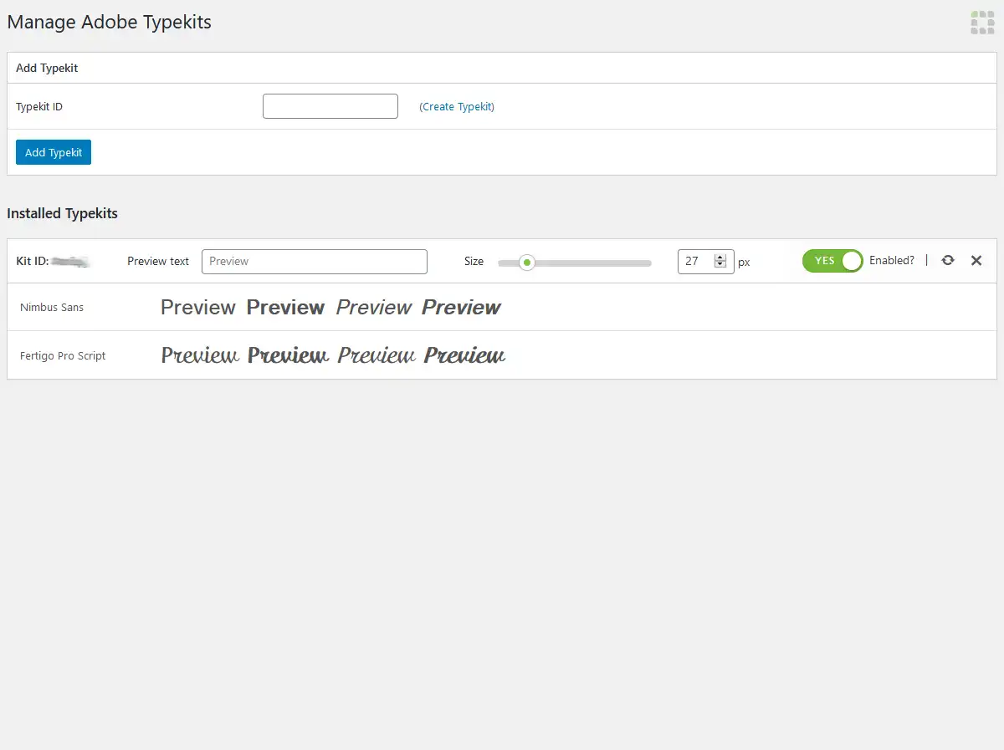This screenshot has height=750, width=1004.
Task: Decrease font size with the down arrow
Action: pos(720,265)
